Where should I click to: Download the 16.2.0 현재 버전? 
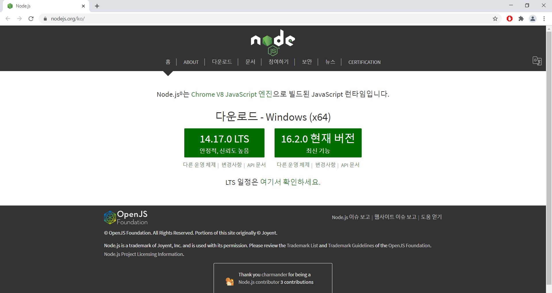click(318, 143)
